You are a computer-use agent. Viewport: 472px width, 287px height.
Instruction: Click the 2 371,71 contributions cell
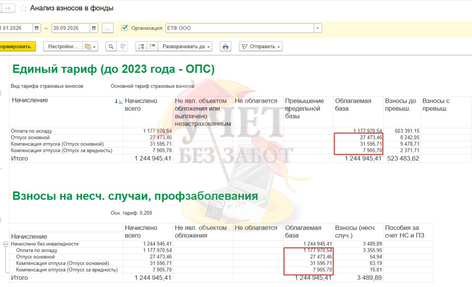[402, 151]
